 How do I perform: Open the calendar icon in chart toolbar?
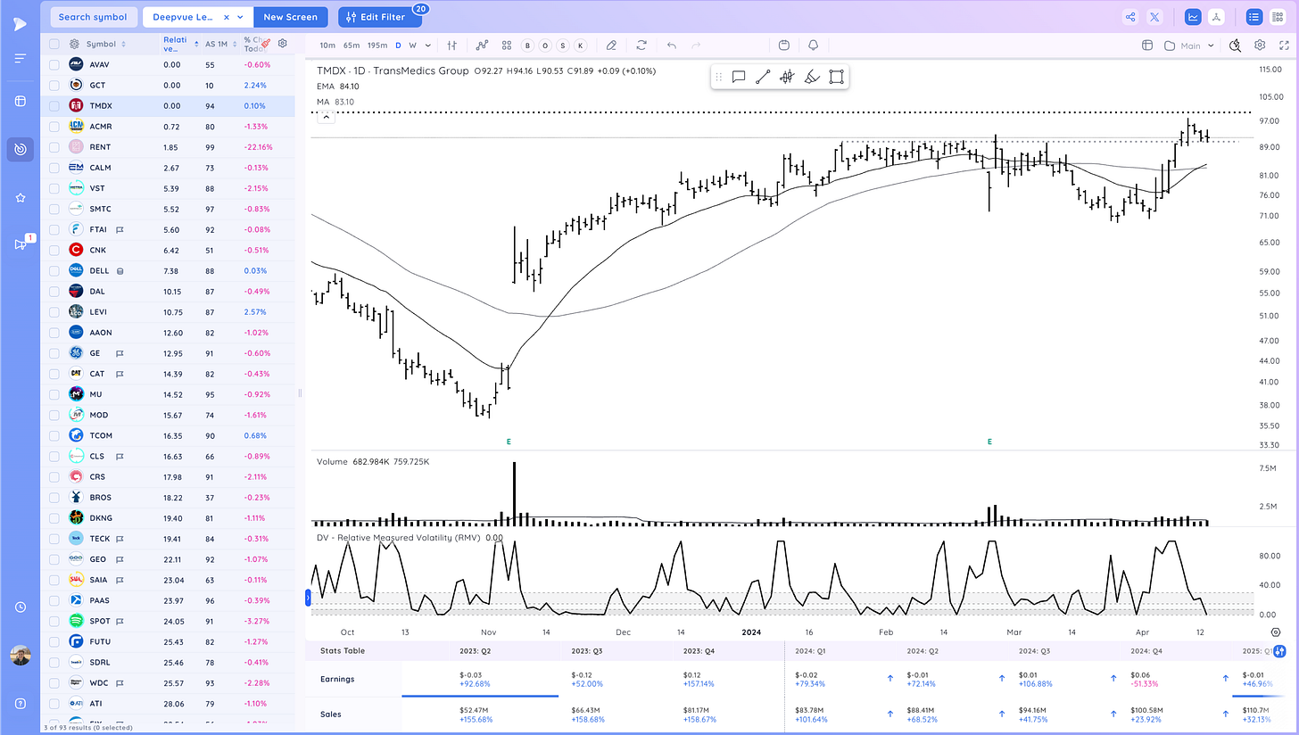[783, 45]
